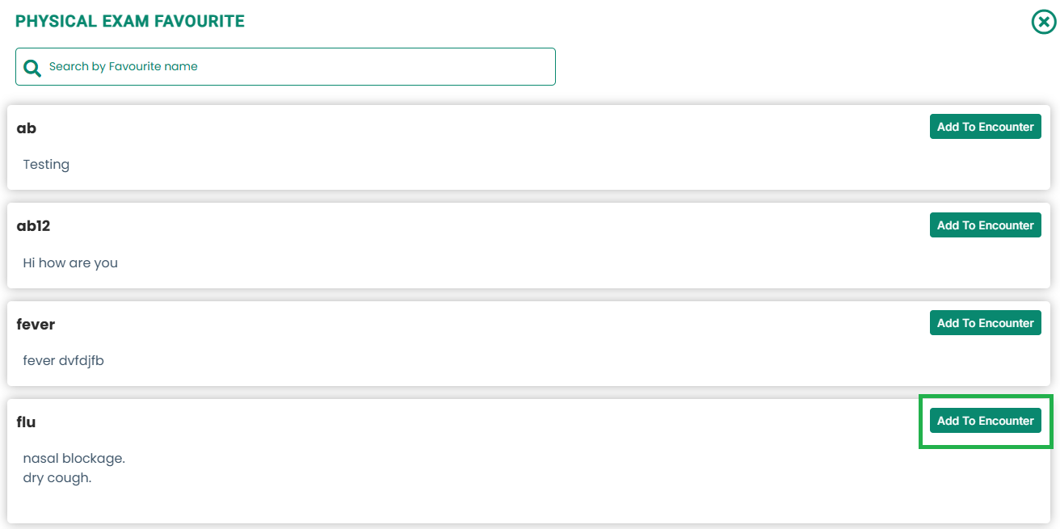Focus the Search by Favourite name field
Screen dimensions: 1060x529
[285, 67]
